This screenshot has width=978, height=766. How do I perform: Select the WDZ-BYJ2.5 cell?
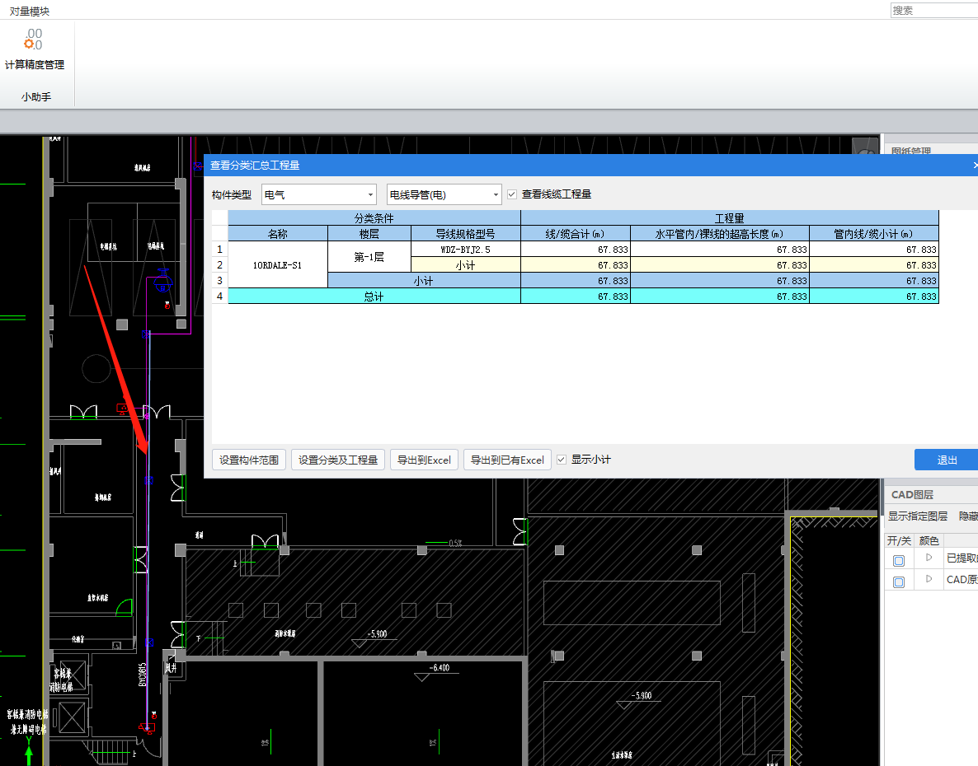pos(465,249)
